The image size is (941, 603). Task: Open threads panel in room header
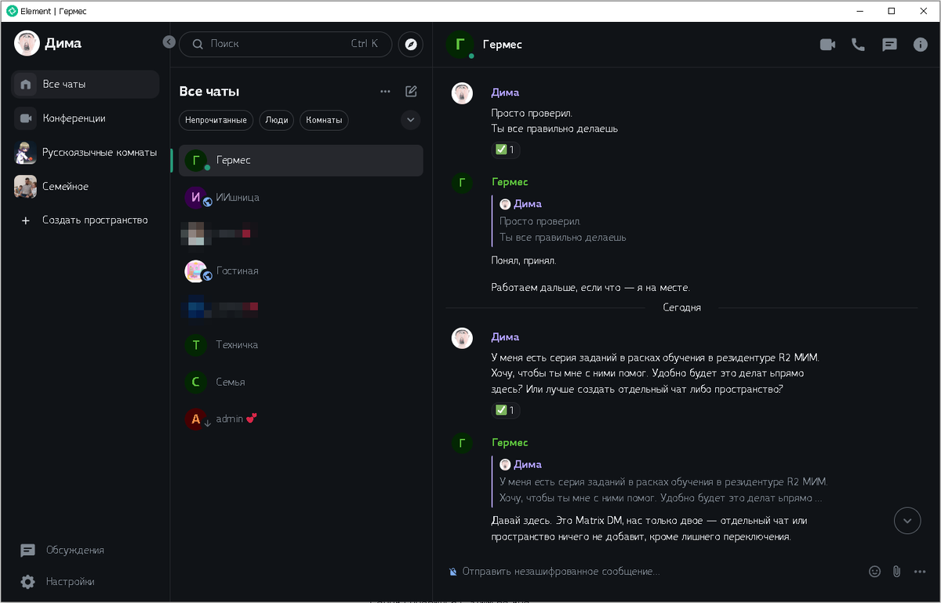[889, 45]
